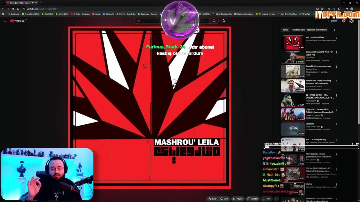Open Alim Qasımov, Hüsnü Şenlendirici video title
The width and height of the screenshot is (360, 202).
coord(319,155)
